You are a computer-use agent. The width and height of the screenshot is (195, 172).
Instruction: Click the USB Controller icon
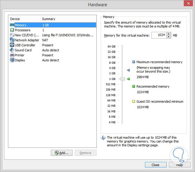(12, 45)
